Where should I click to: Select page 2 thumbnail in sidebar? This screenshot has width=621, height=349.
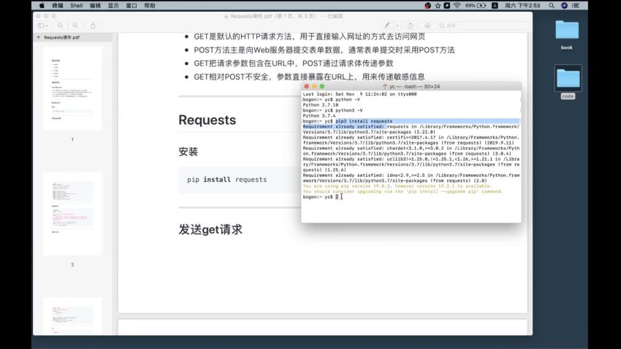click(x=72, y=214)
